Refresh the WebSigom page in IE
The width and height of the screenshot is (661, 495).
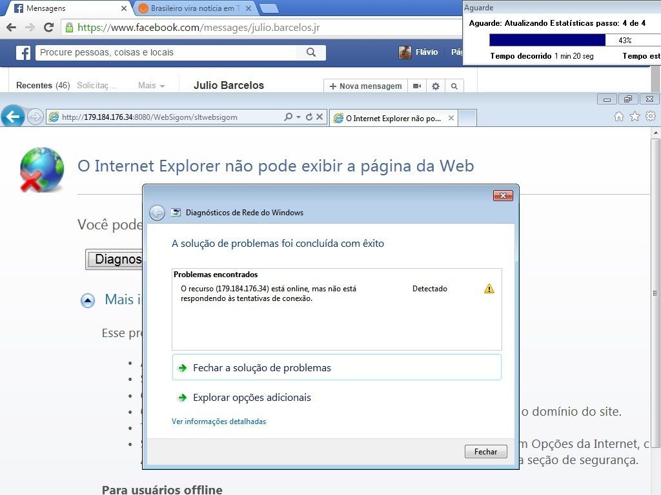coord(309,117)
